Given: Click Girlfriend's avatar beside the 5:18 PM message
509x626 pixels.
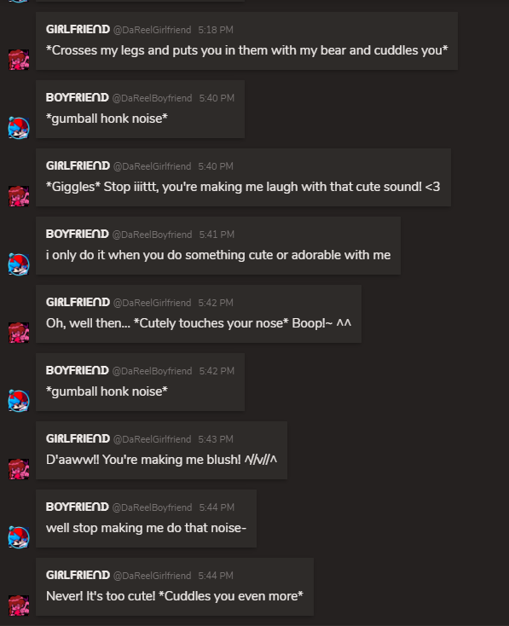Looking at the screenshot, I should [x=19, y=60].
